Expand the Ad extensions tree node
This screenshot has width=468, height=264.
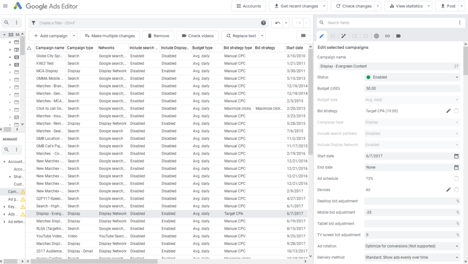(x=4, y=222)
